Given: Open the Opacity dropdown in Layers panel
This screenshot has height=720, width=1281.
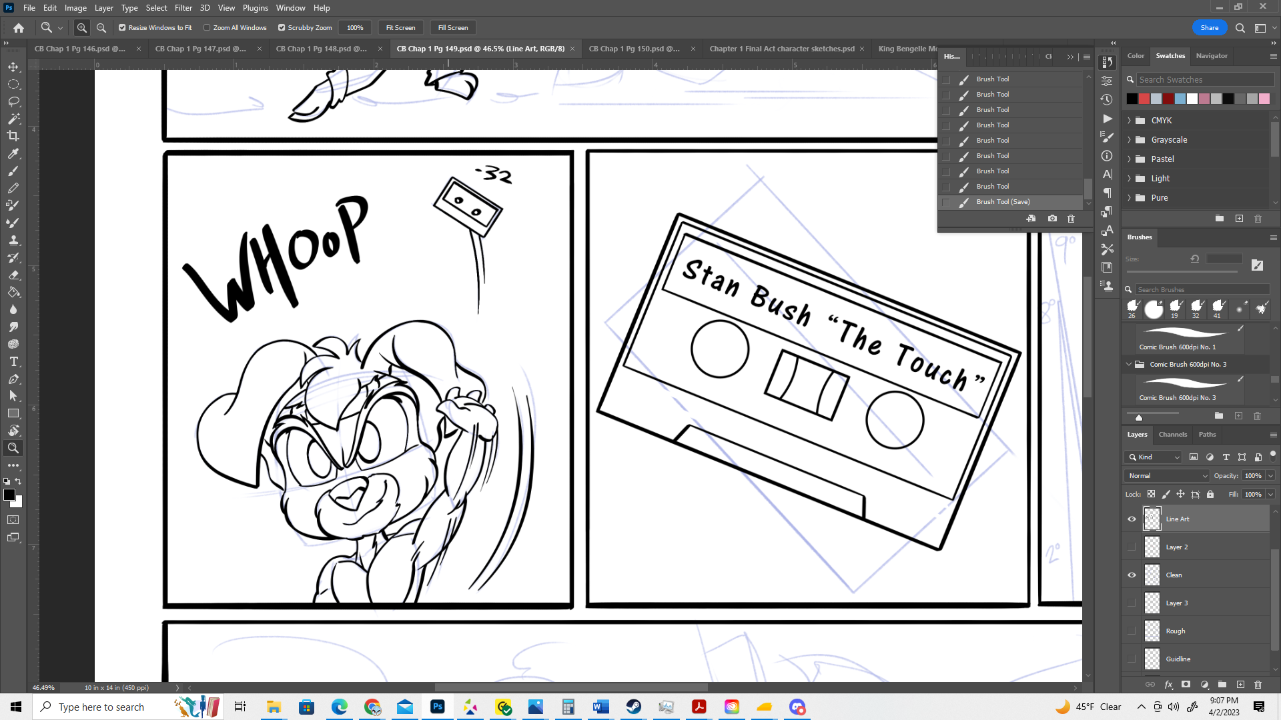Looking at the screenshot, I should click(x=1270, y=475).
